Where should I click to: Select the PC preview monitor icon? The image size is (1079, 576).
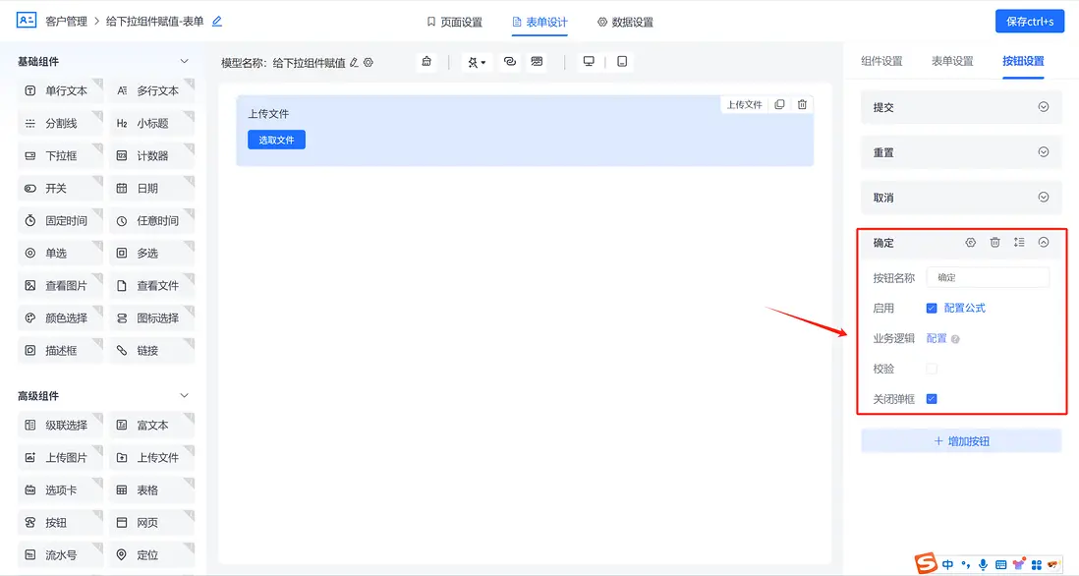[x=588, y=62]
